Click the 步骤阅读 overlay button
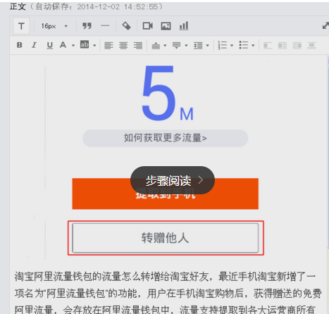The width and height of the screenshot is (329, 314). click(x=173, y=180)
